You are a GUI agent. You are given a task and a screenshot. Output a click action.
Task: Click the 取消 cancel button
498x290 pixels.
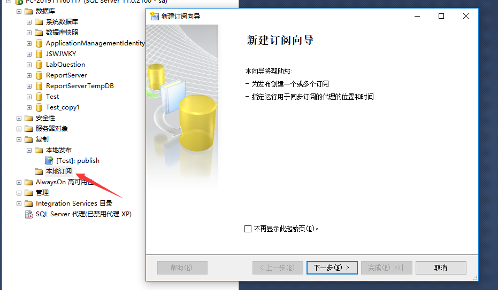tap(441, 268)
